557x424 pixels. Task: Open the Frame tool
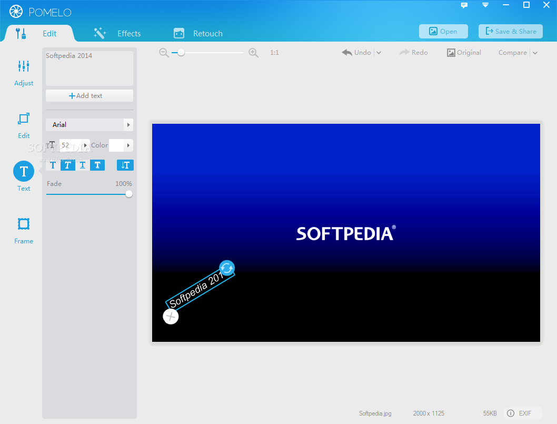pyautogui.click(x=24, y=231)
